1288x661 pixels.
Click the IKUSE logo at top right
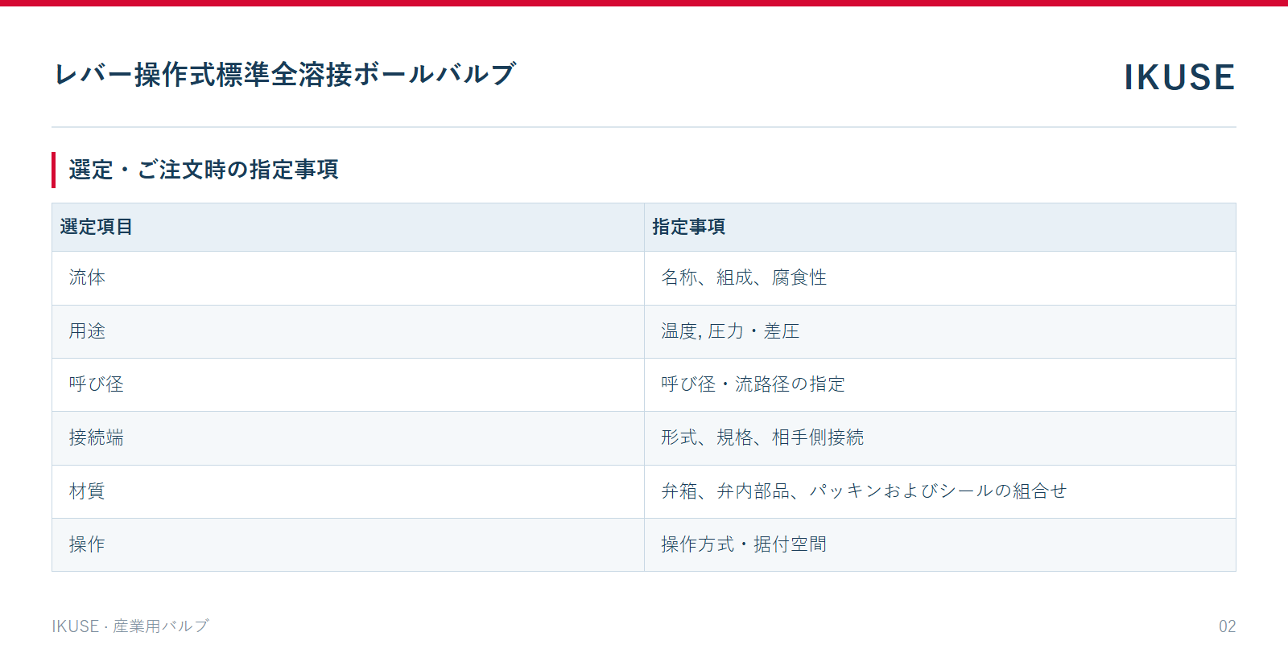point(1179,77)
